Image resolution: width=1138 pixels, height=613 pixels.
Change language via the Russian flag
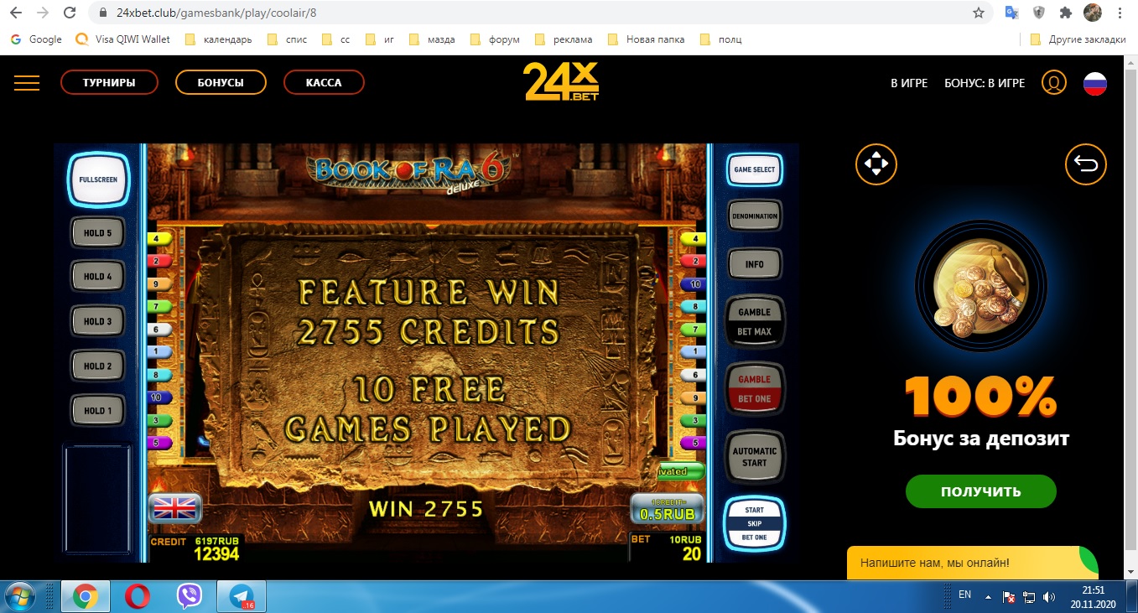click(1095, 83)
